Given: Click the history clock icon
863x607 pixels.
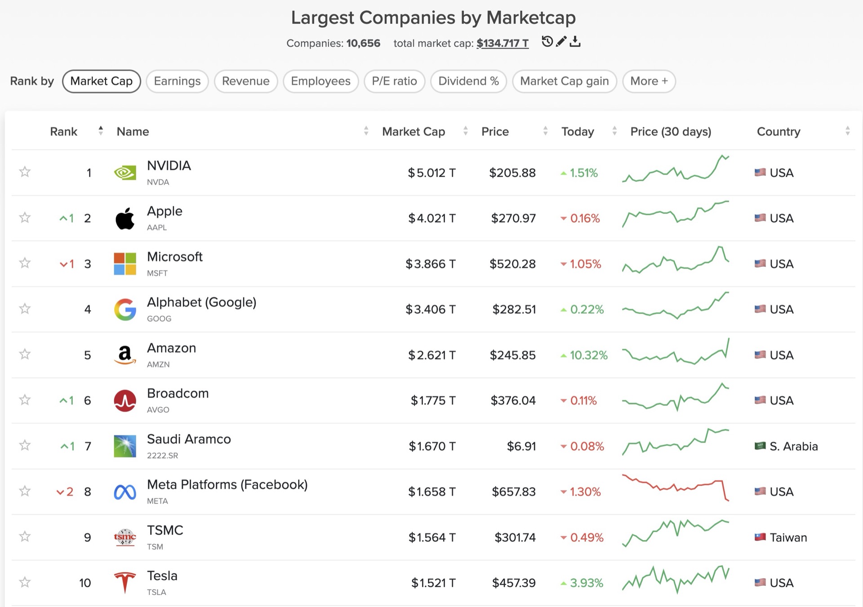Looking at the screenshot, I should coord(547,42).
